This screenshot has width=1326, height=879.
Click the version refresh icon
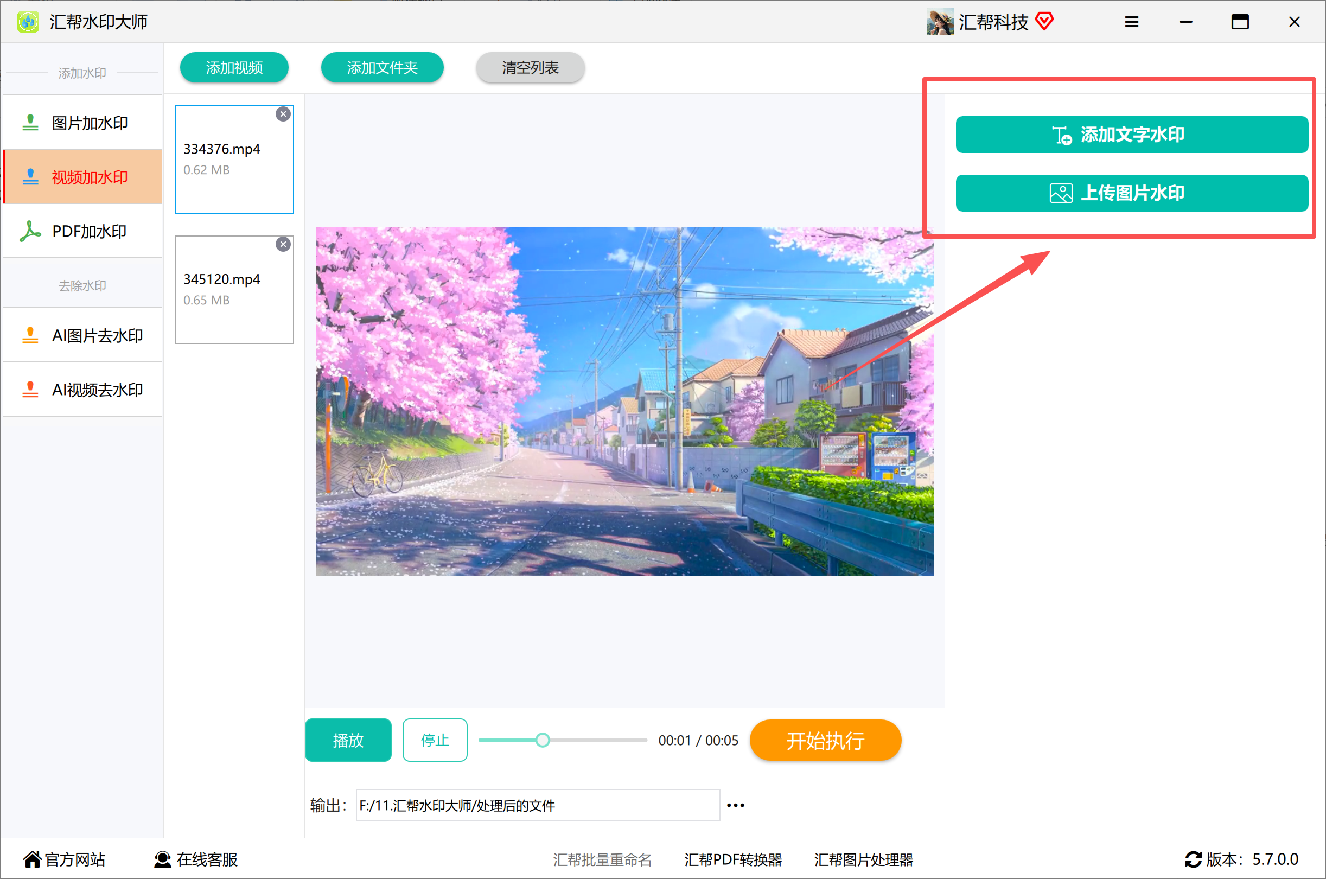[1193, 859]
